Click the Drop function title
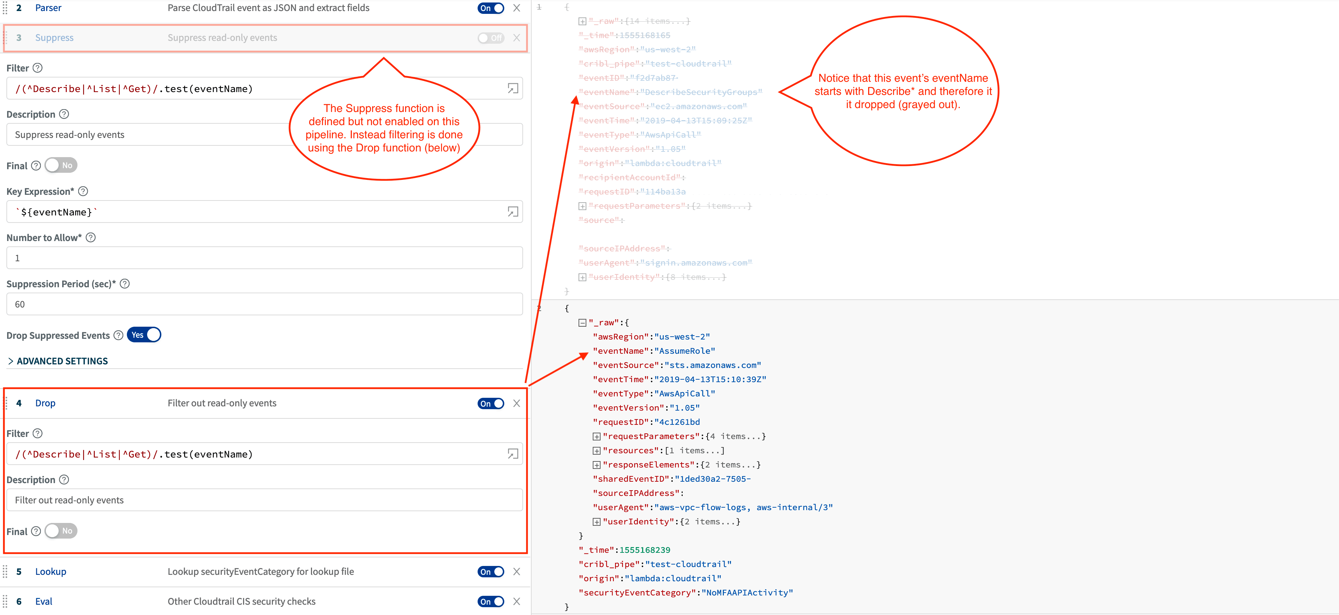Viewport: 1339px width, 615px height. 45,403
